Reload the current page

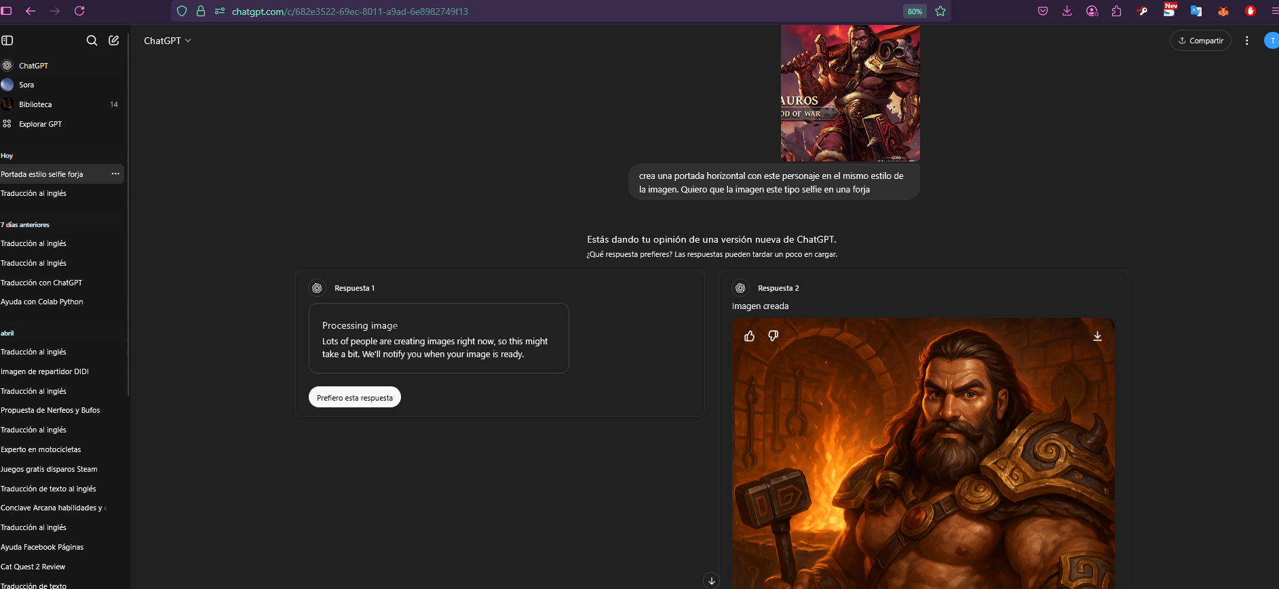coord(79,11)
